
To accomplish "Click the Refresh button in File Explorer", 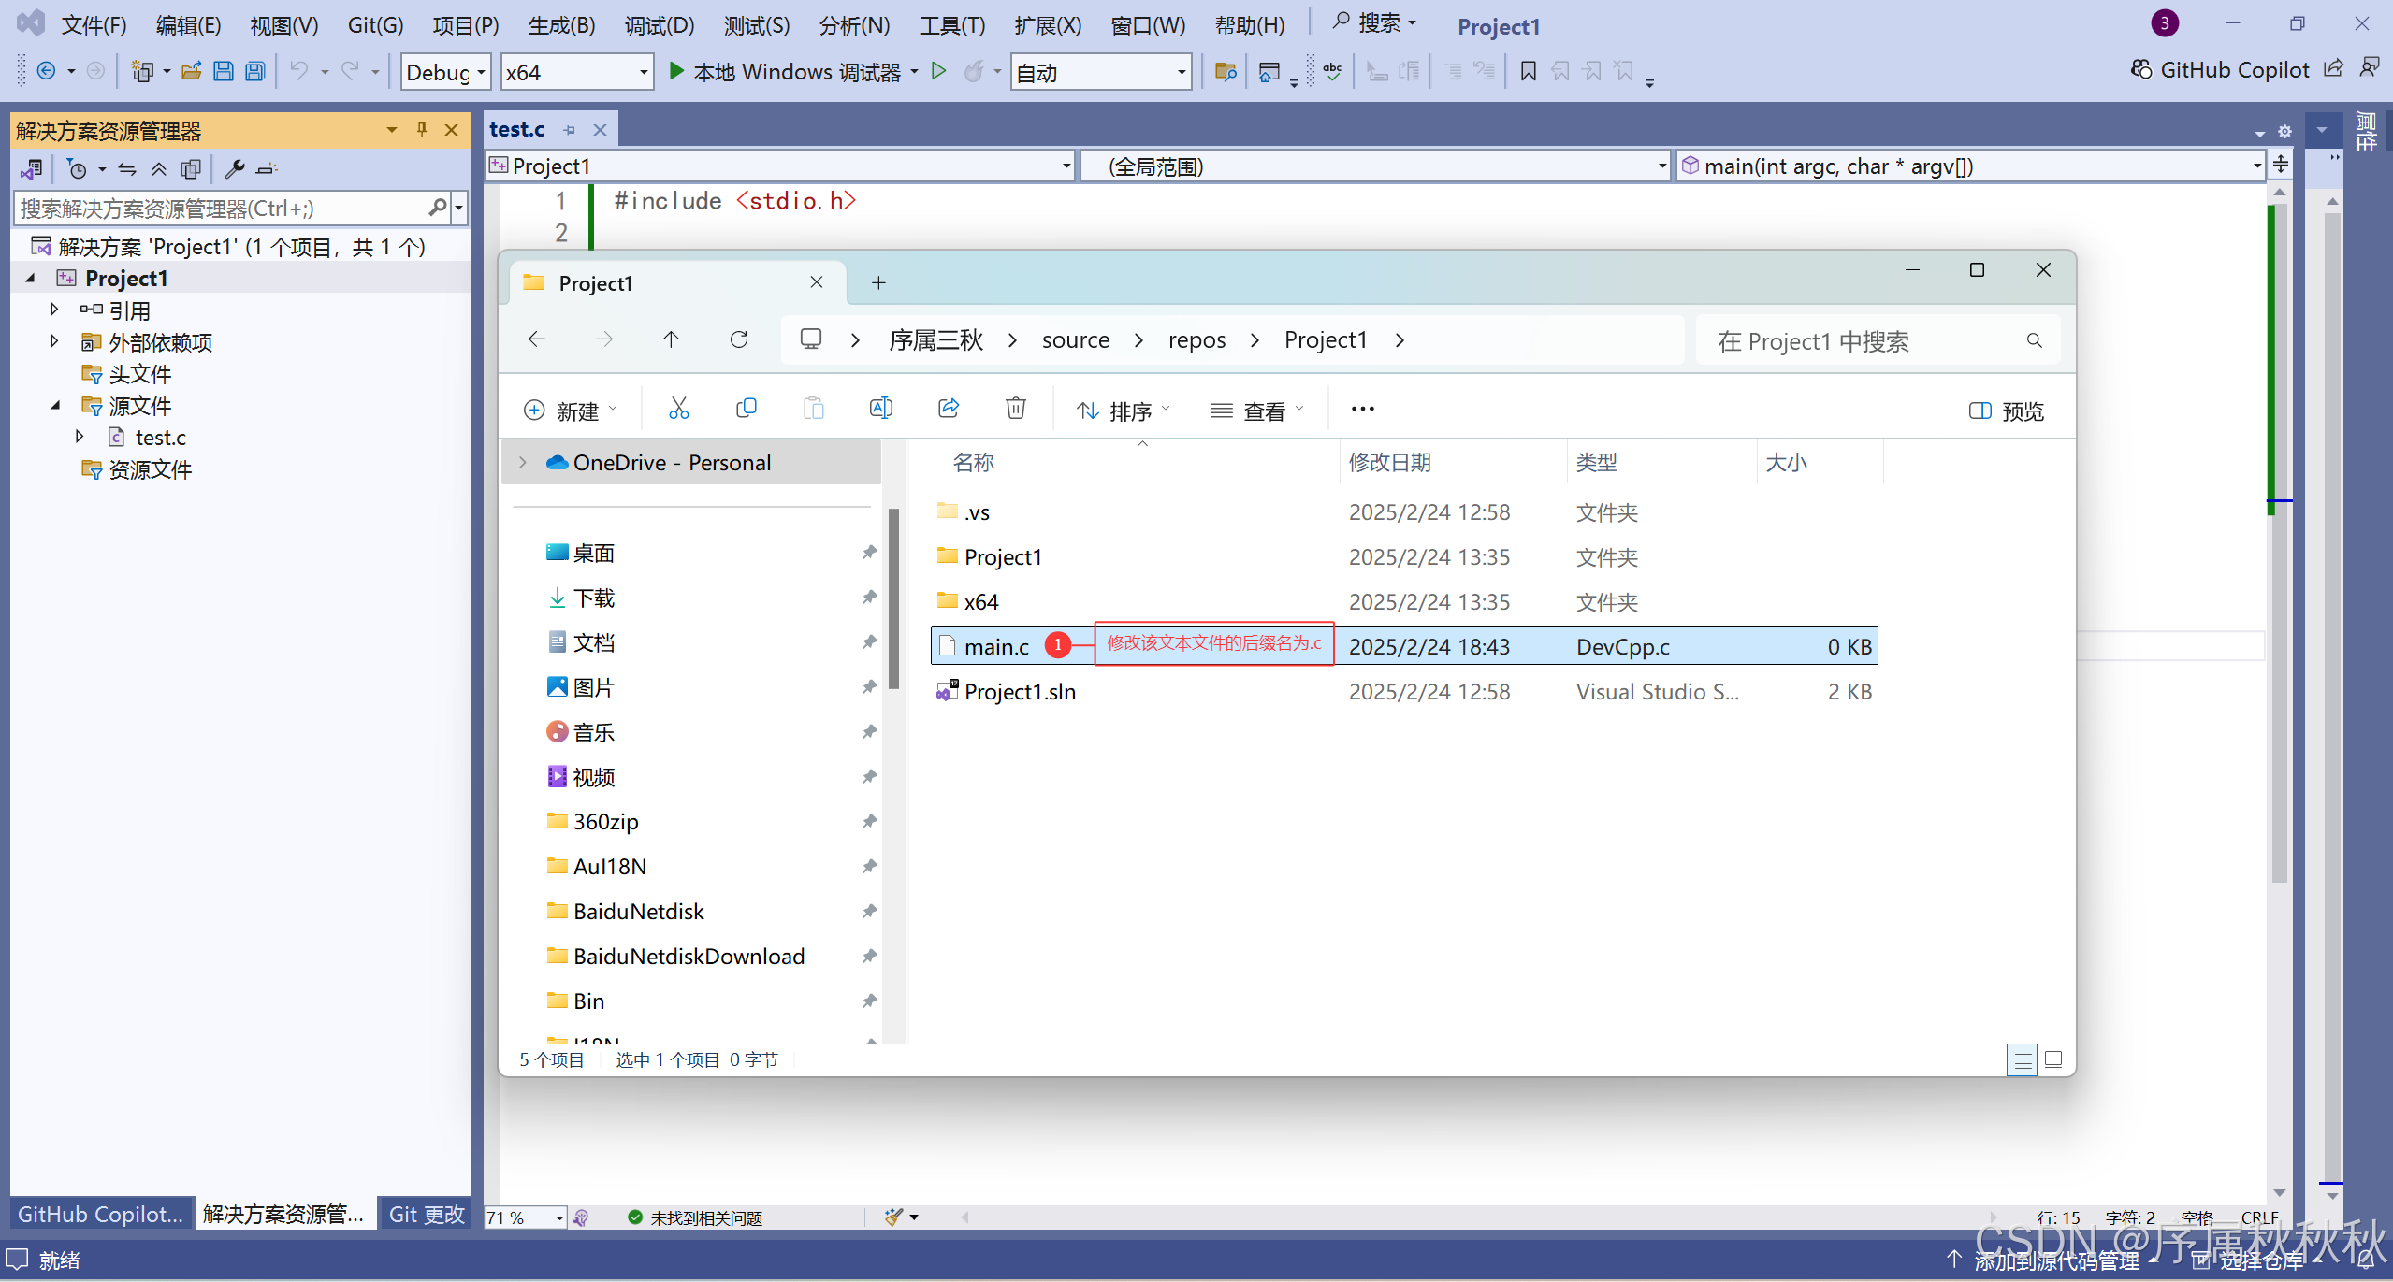I will 739,339.
